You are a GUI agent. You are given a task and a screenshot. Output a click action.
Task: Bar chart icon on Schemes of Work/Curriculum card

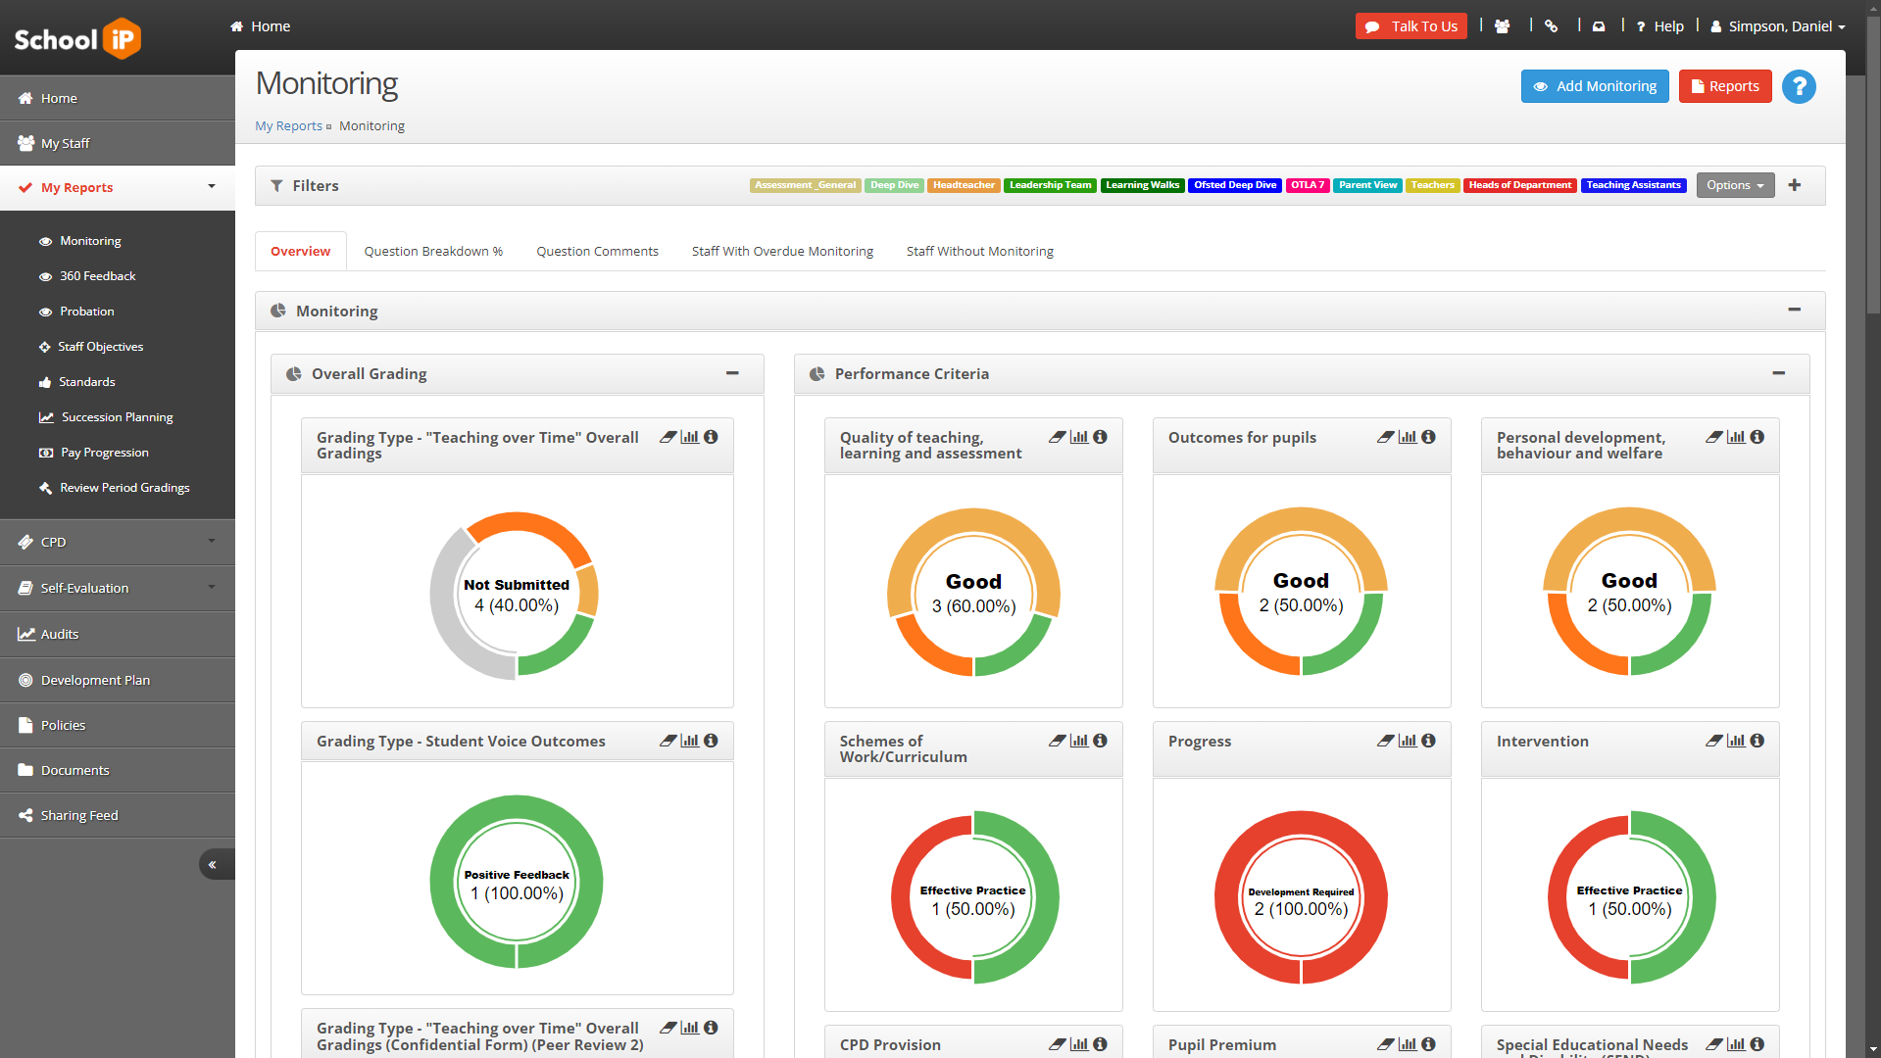(x=1079, y=741)
